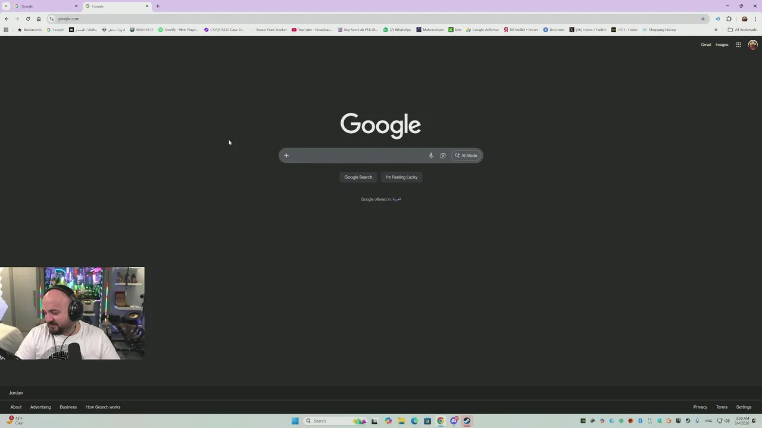The image size is (762, 428).
Task: Click I'm Feeling Lucky
Action: pos(401,177)
